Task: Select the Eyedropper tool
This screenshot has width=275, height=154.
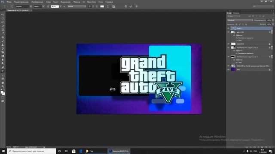Action: click(x=3, y=33)
